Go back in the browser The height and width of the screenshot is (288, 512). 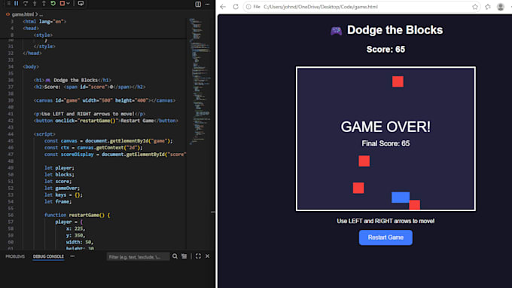223,7
